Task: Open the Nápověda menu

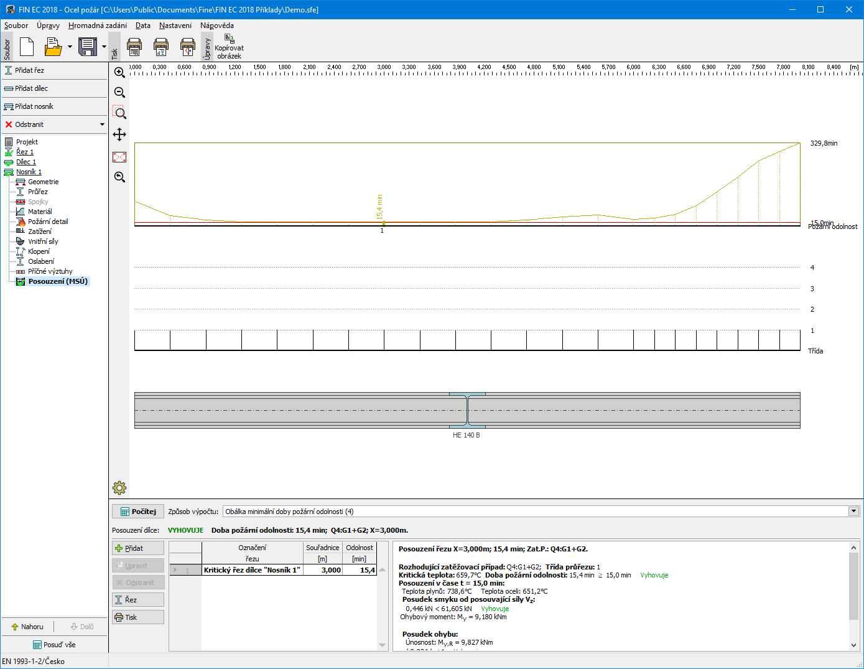Action: 217,26
